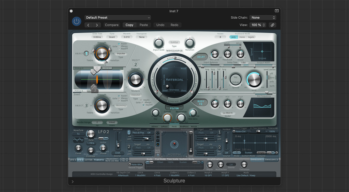Screen dimensions: 349x192
Task: Click the Undo button
Action: 160,25
